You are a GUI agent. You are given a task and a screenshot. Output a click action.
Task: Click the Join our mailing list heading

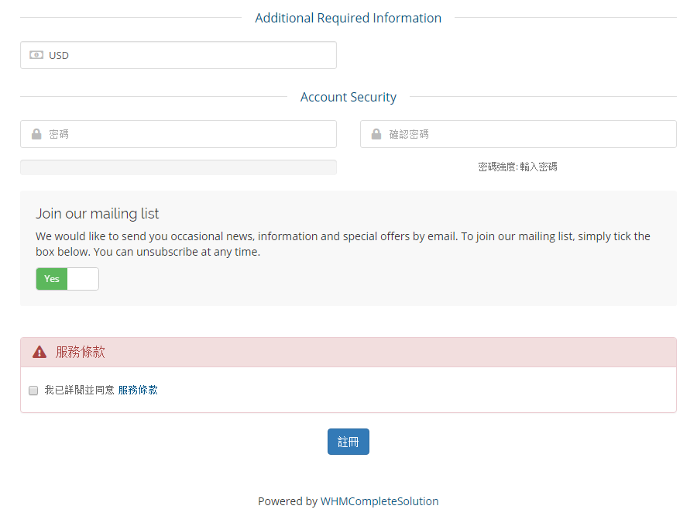[98, 214]
